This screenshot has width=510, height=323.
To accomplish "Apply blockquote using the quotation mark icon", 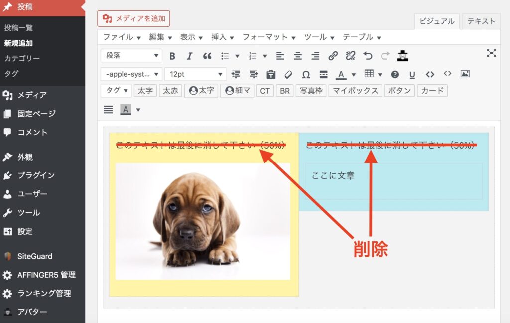I will tap(207, 56).
